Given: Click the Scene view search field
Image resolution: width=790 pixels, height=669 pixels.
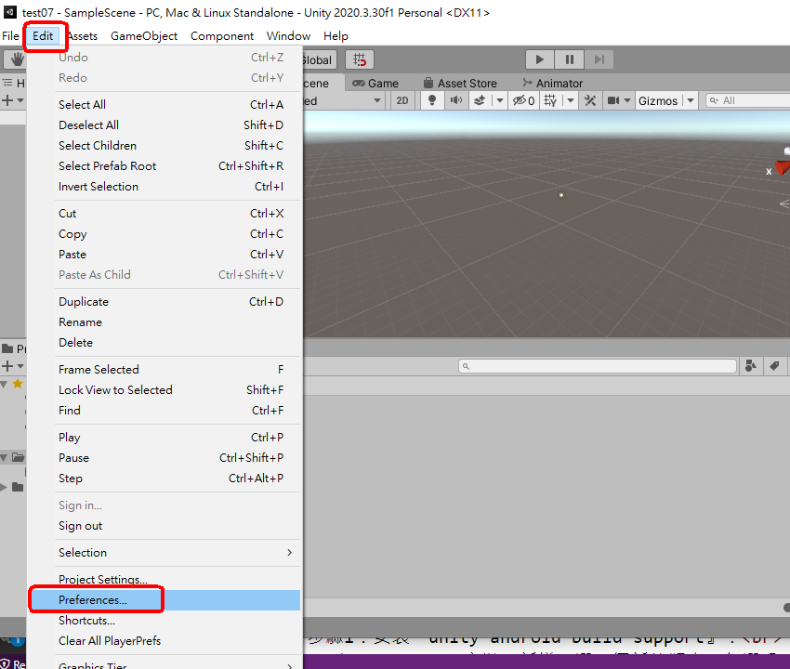Looking at the screenshot, I should pos(748,100).
